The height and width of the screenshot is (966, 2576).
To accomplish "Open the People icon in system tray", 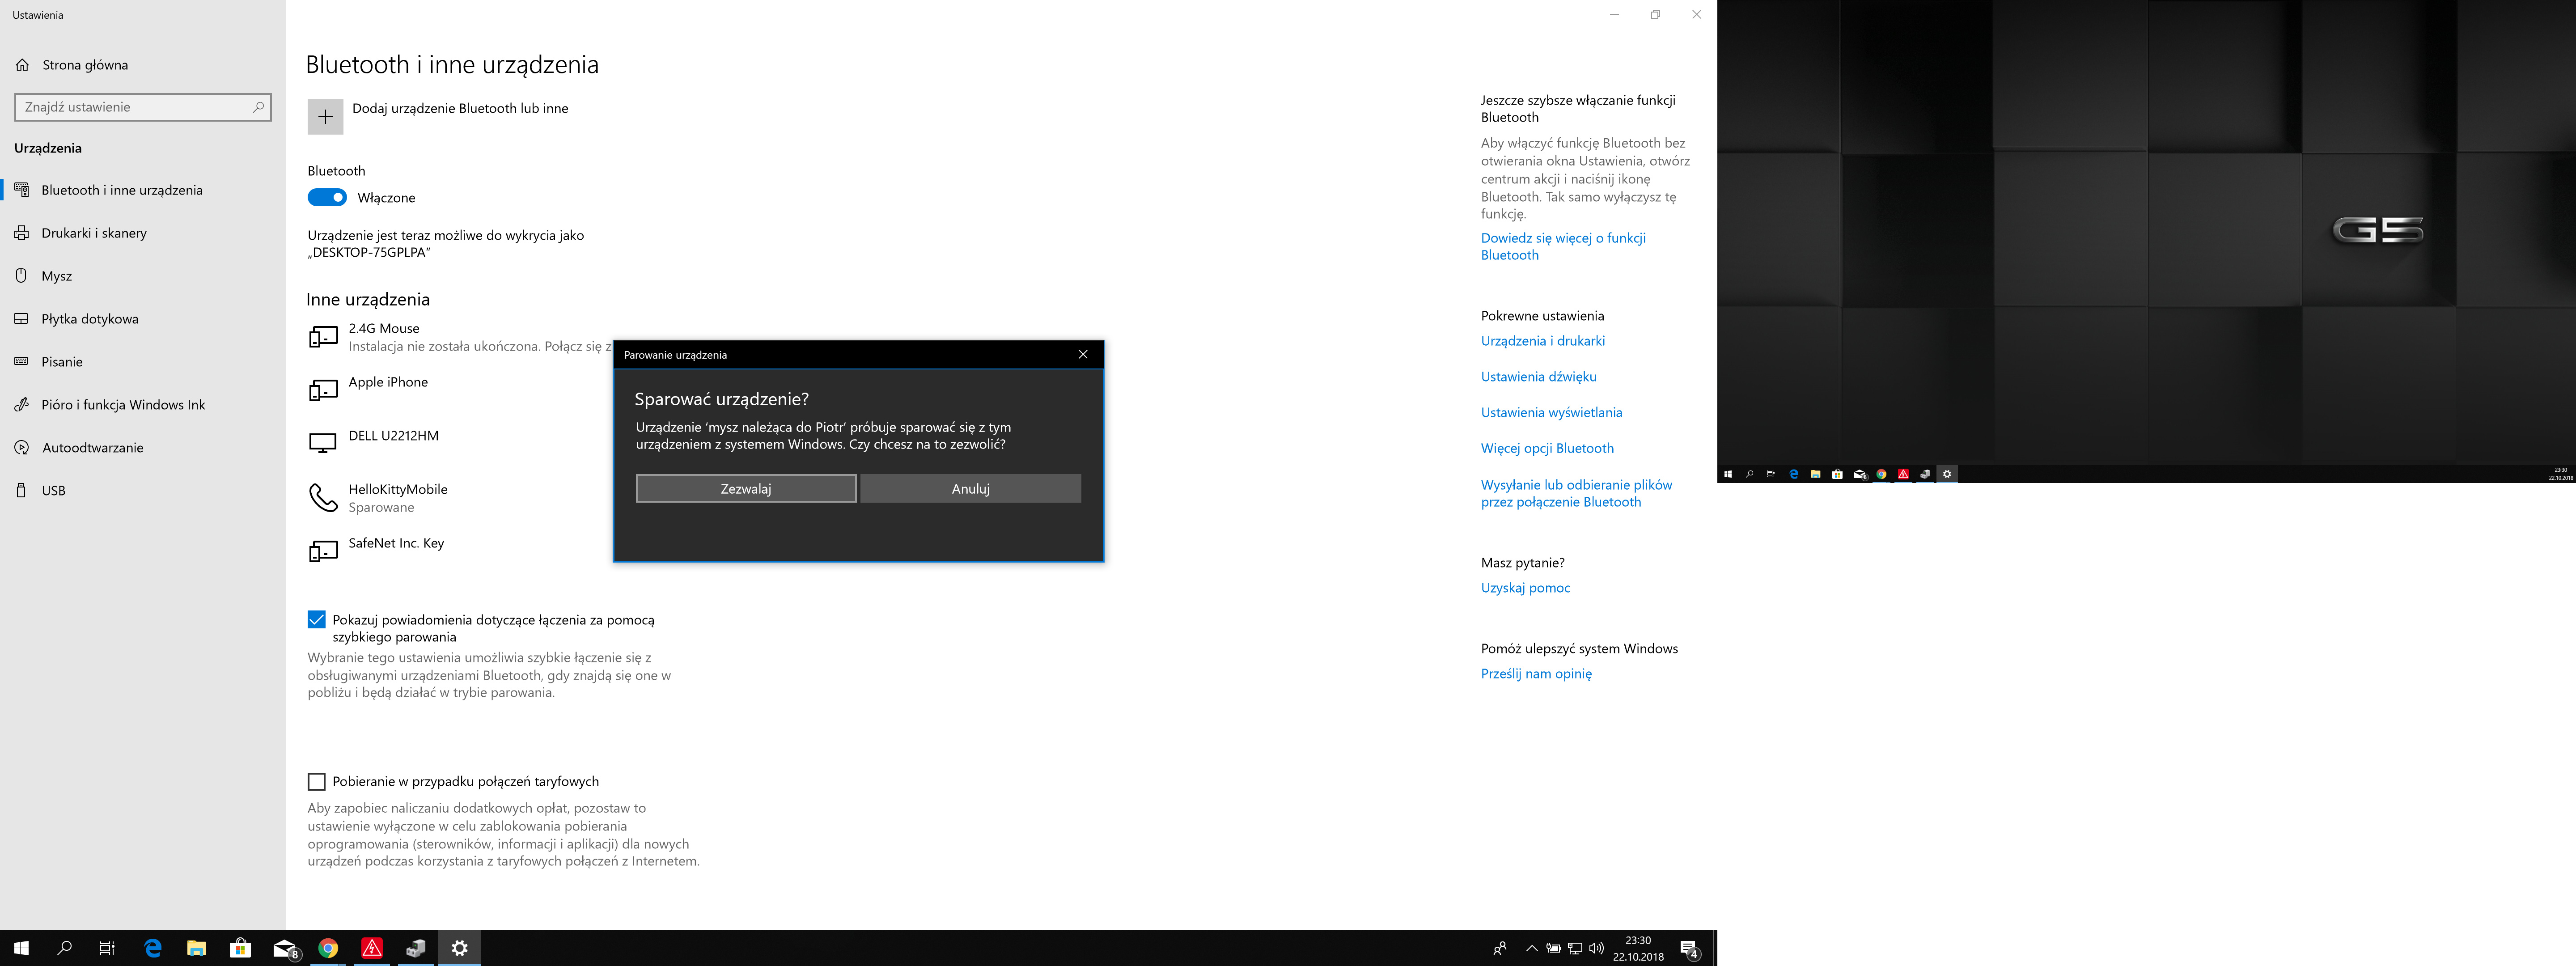I will [x=1500, y=948].
